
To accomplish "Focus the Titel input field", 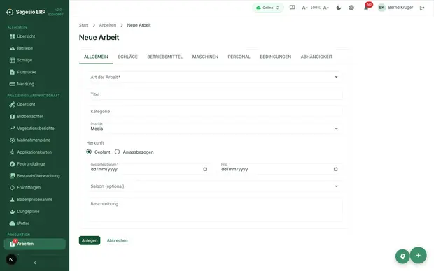I will tap(216, 94).
